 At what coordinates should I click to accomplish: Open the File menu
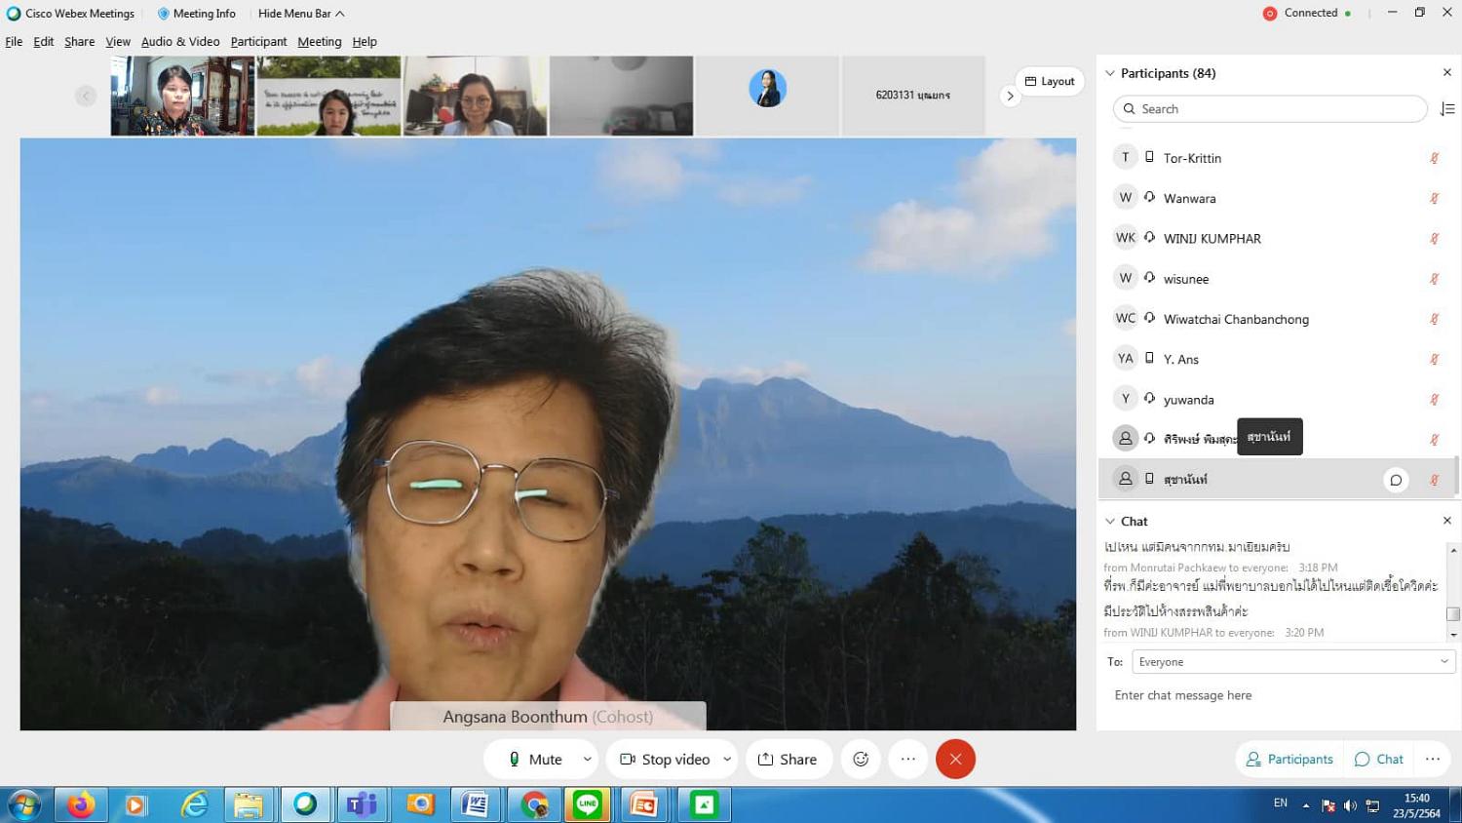tap(14, 42)
